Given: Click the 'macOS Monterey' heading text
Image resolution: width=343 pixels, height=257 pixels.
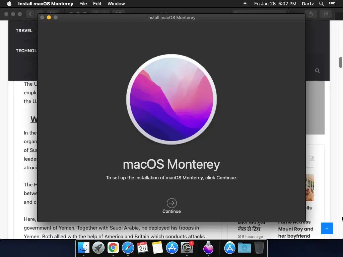Looking at the screenshot, I should [x=171, y=164].
